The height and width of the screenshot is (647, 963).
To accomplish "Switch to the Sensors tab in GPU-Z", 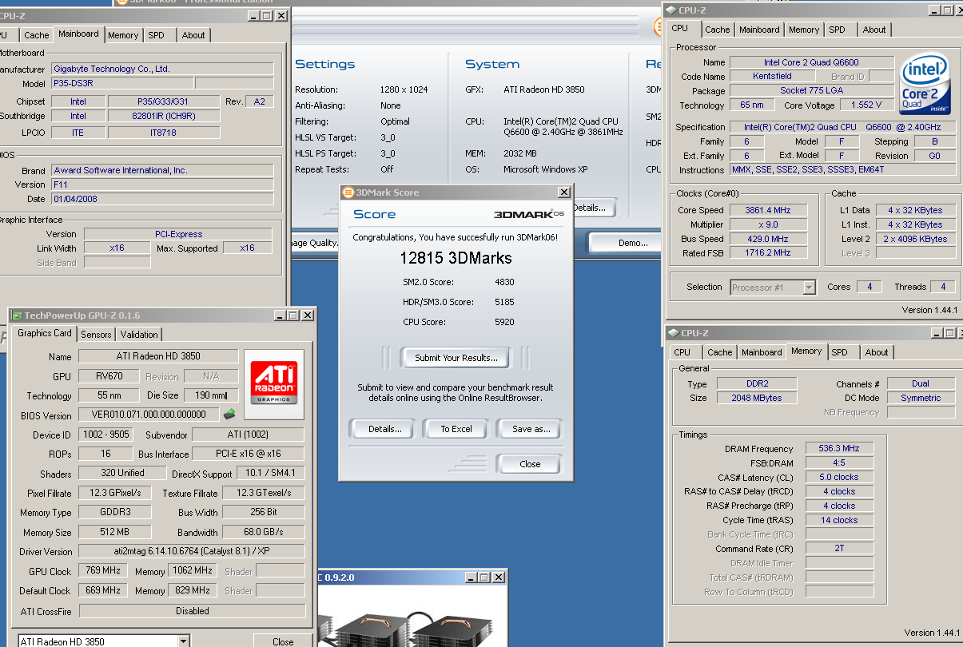I will click(96, 335).
